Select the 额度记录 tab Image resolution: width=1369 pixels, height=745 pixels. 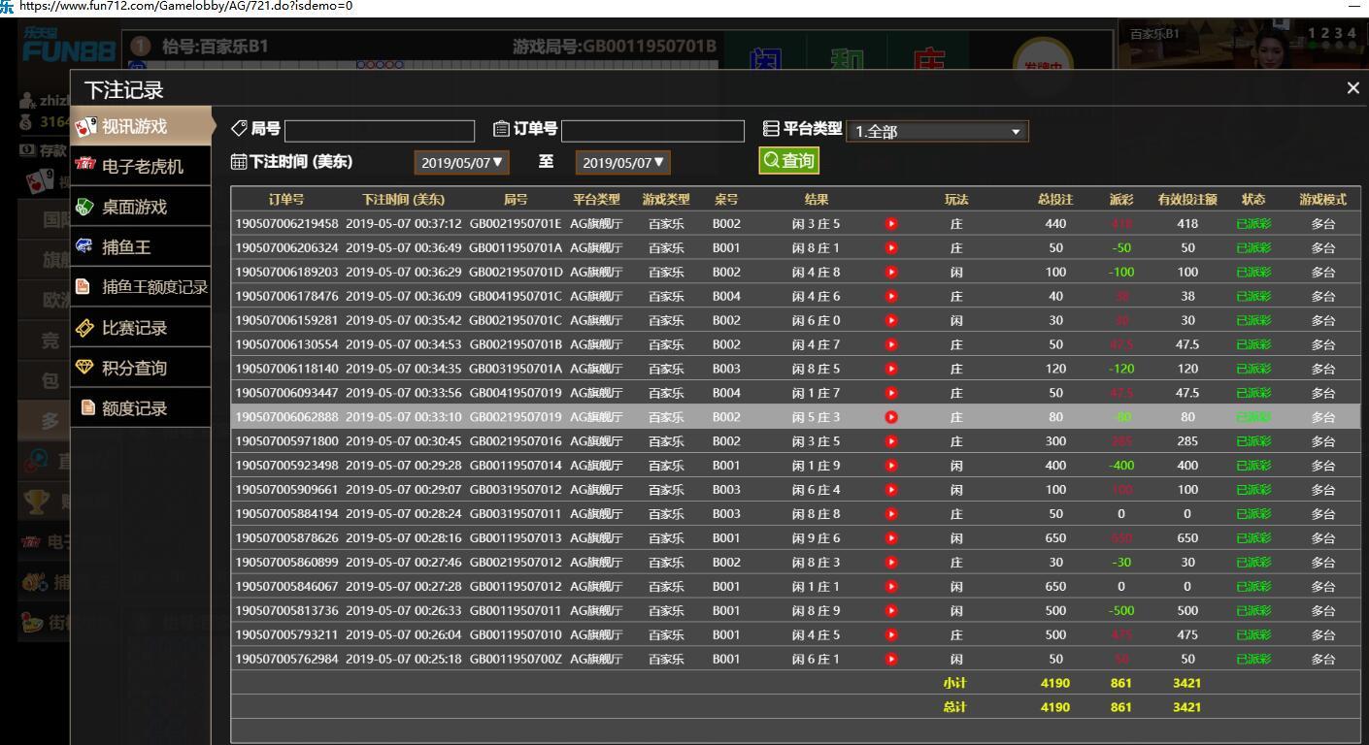point(141,408)
